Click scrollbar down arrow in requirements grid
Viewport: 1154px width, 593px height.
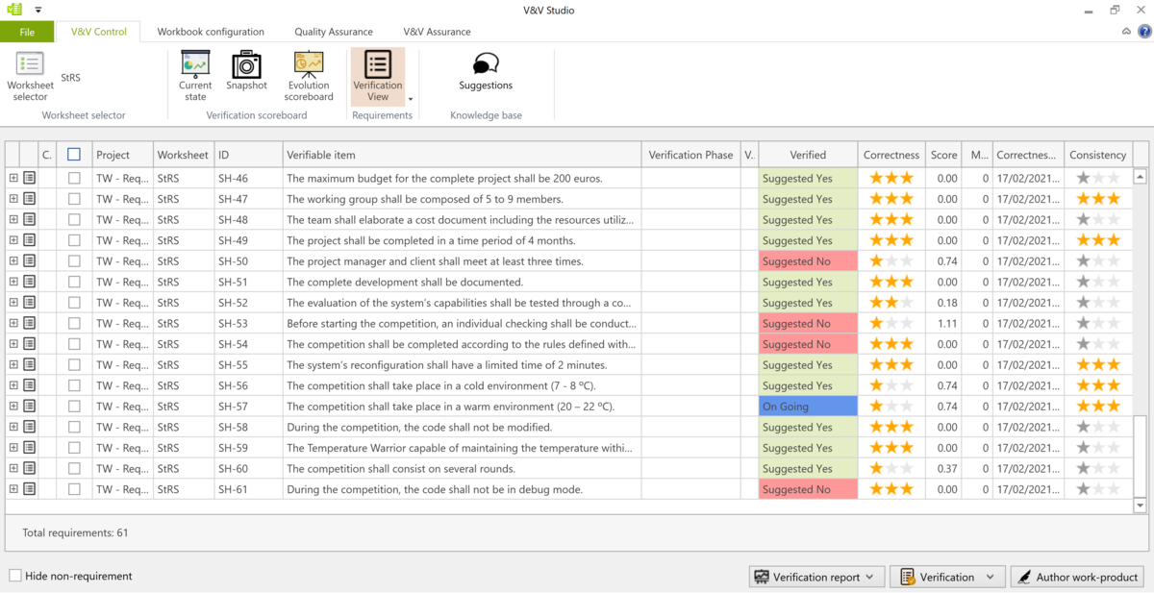coord(1141,506)
